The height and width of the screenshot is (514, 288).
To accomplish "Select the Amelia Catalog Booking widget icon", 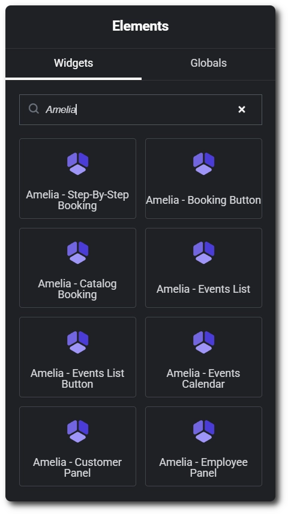I will 77,252.
